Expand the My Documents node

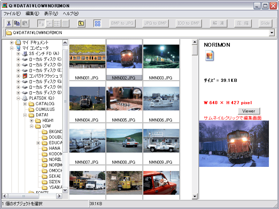tap(12, 42)
